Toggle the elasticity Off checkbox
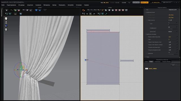Screen dimensions: 181x101 click(169, 20)
